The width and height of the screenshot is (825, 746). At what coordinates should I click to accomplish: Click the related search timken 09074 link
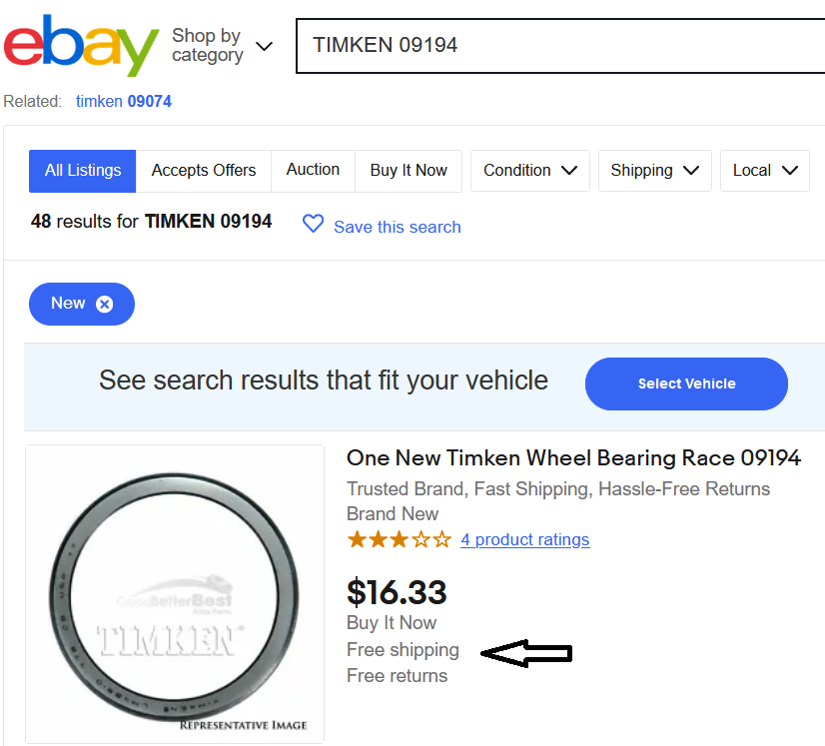coord(124,101)
